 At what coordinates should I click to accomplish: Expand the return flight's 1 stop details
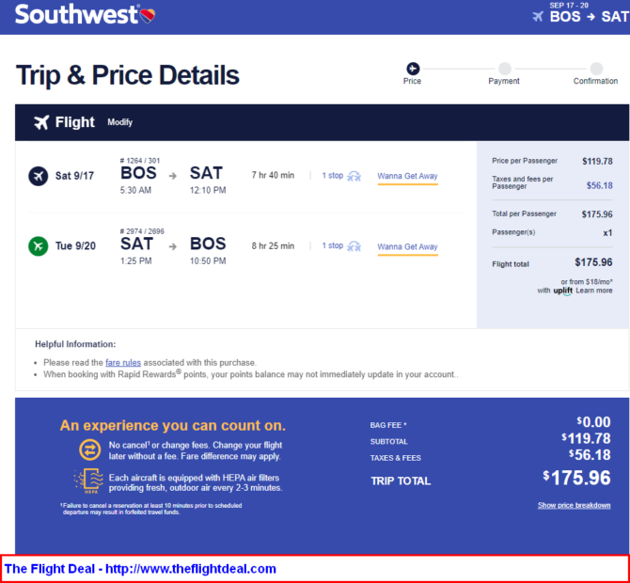333,246
